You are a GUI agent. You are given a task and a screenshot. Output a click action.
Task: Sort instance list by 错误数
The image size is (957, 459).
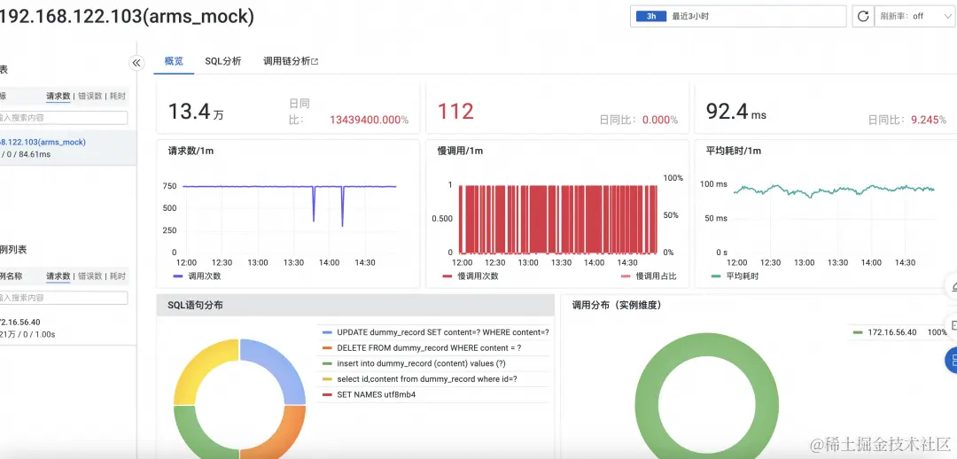tap(90, 276)
